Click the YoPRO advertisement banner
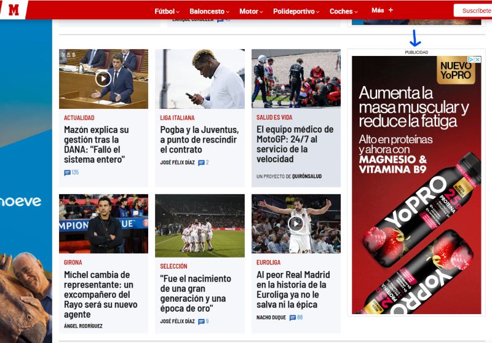492x343 pixels. click(x=416, y=197)
